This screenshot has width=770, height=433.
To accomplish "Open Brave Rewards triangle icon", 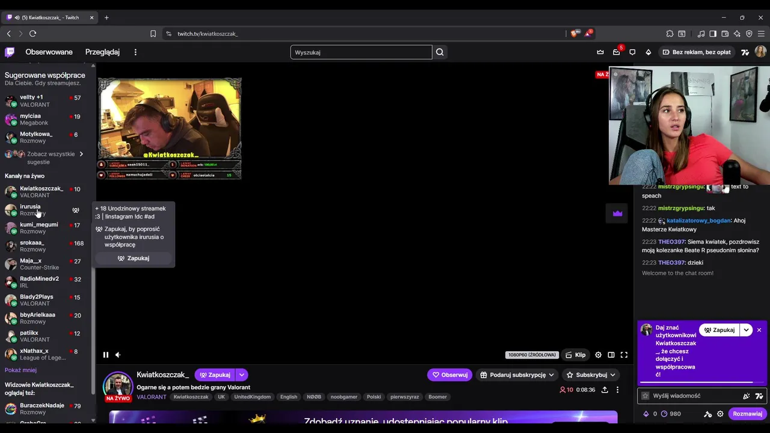I will [x=588, y=34].
